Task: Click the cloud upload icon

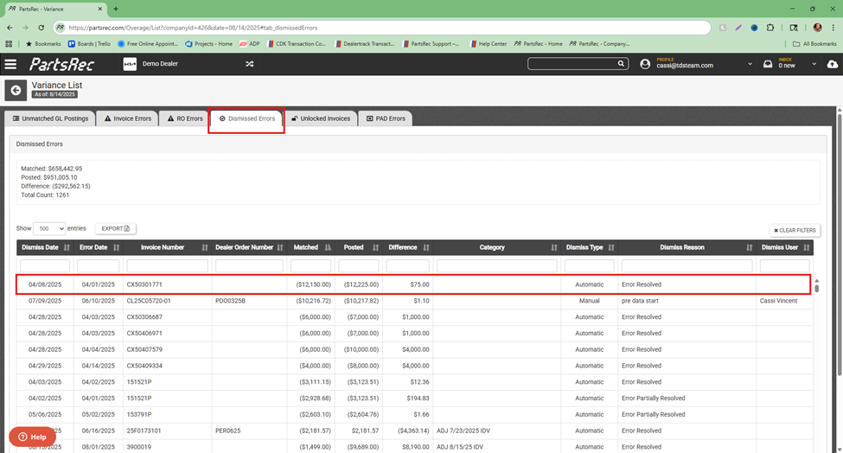Action: [x=833, y=64]
